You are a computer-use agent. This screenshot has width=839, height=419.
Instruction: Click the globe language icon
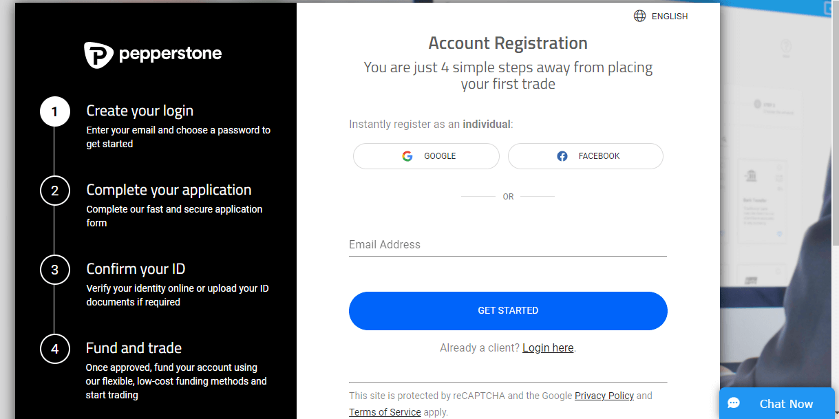point(640,16)
